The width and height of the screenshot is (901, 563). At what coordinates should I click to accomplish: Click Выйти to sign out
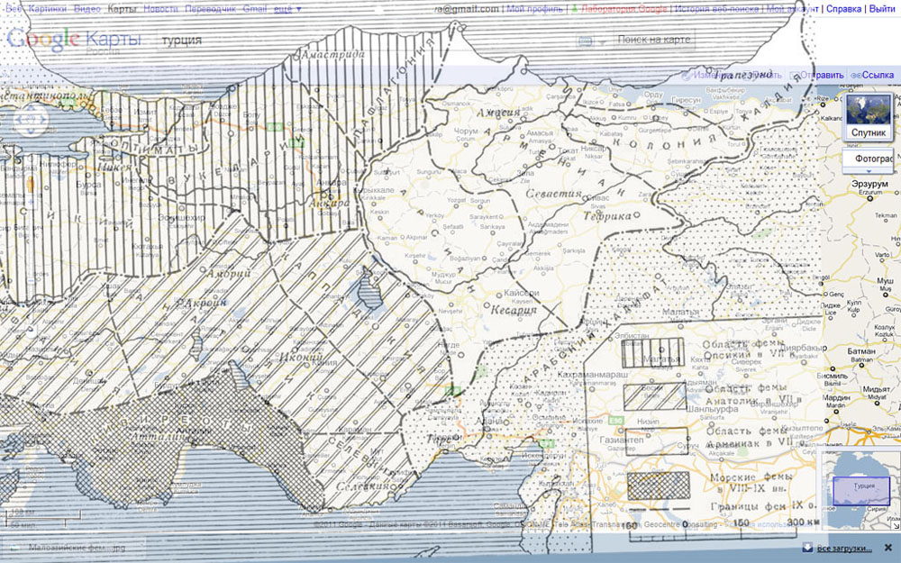point(881,9)
